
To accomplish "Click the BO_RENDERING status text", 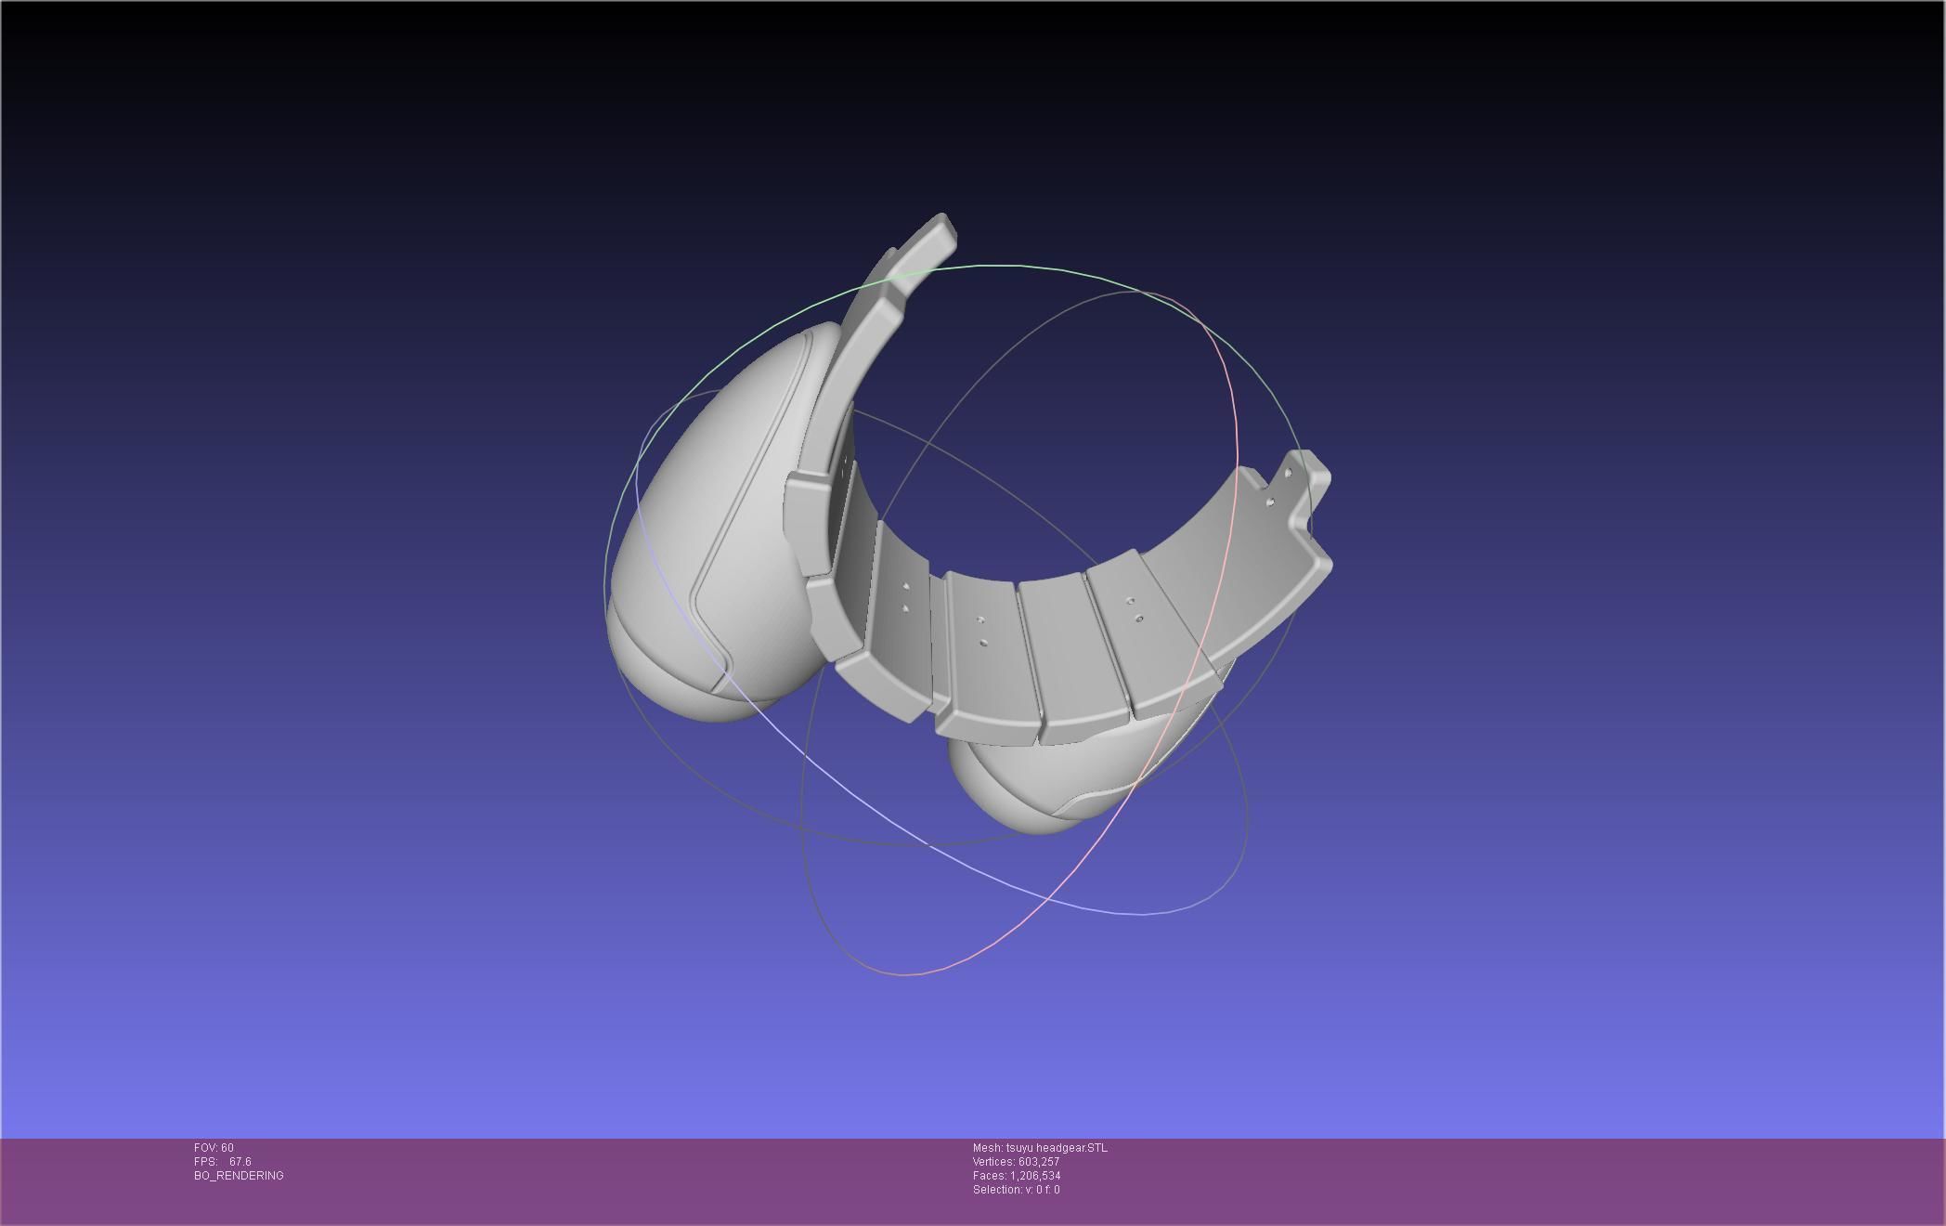I will 239,1176.
